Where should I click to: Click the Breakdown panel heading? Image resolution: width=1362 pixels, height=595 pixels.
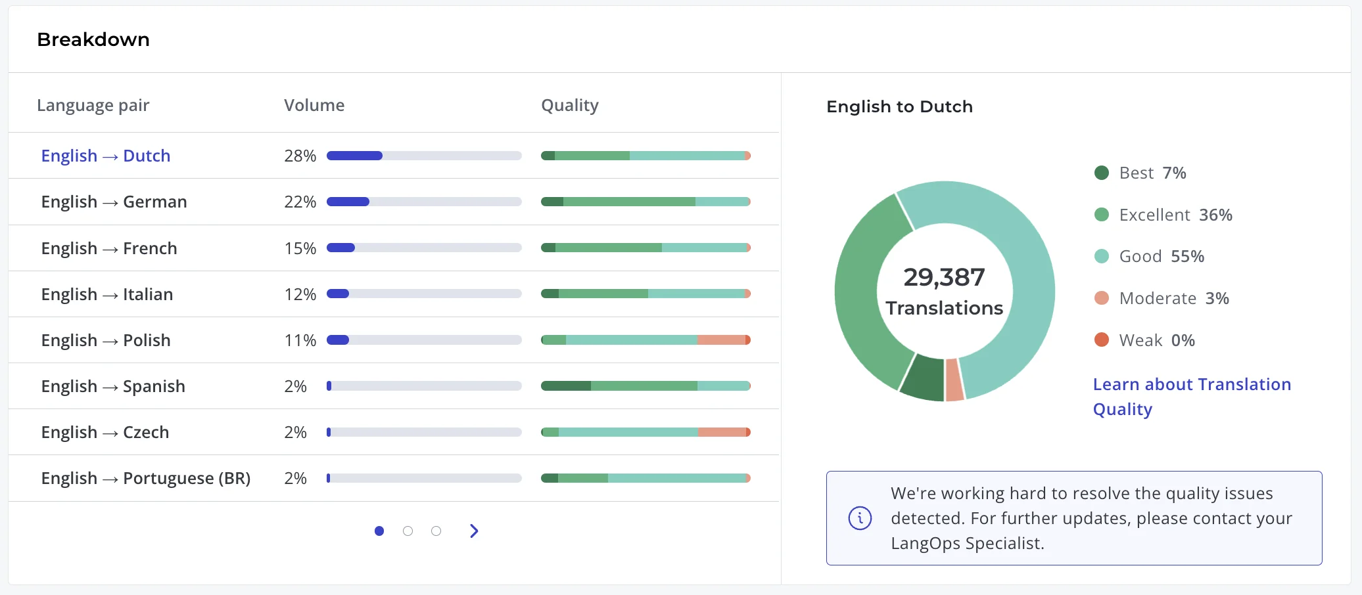tap(93, 39)
